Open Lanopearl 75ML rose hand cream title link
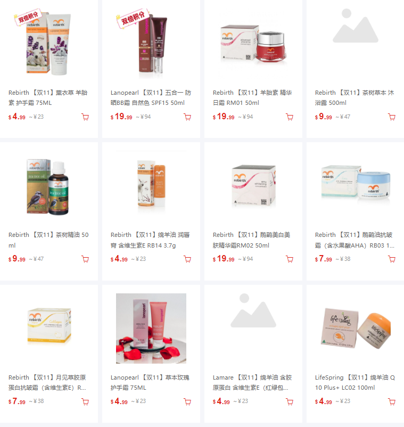Image resolution: width=404 pixels, height=427 pixels. pos(150,382)
